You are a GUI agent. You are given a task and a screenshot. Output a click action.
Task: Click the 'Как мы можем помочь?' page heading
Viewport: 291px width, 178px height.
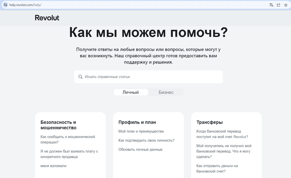(x=148, y=32)
